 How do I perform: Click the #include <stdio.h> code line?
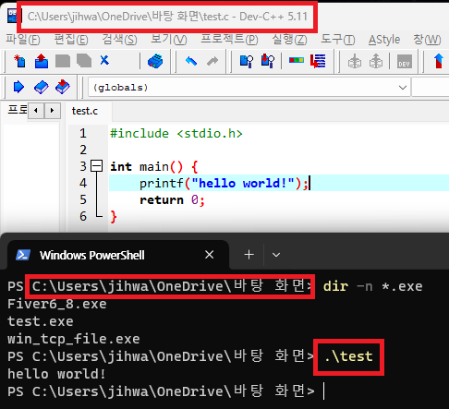tap(176, 134)
